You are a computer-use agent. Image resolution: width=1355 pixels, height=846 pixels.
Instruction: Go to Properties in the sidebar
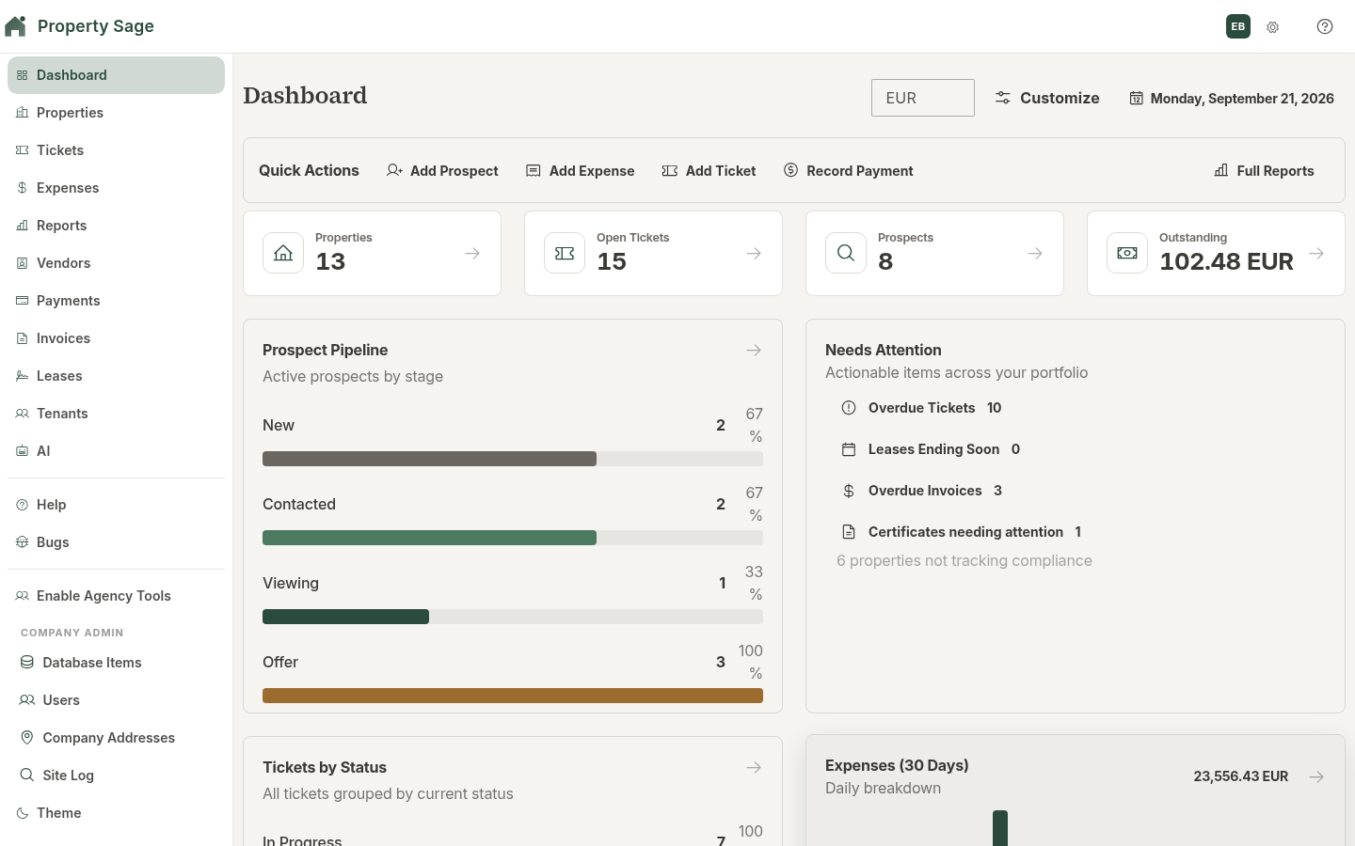coord(116,113)
